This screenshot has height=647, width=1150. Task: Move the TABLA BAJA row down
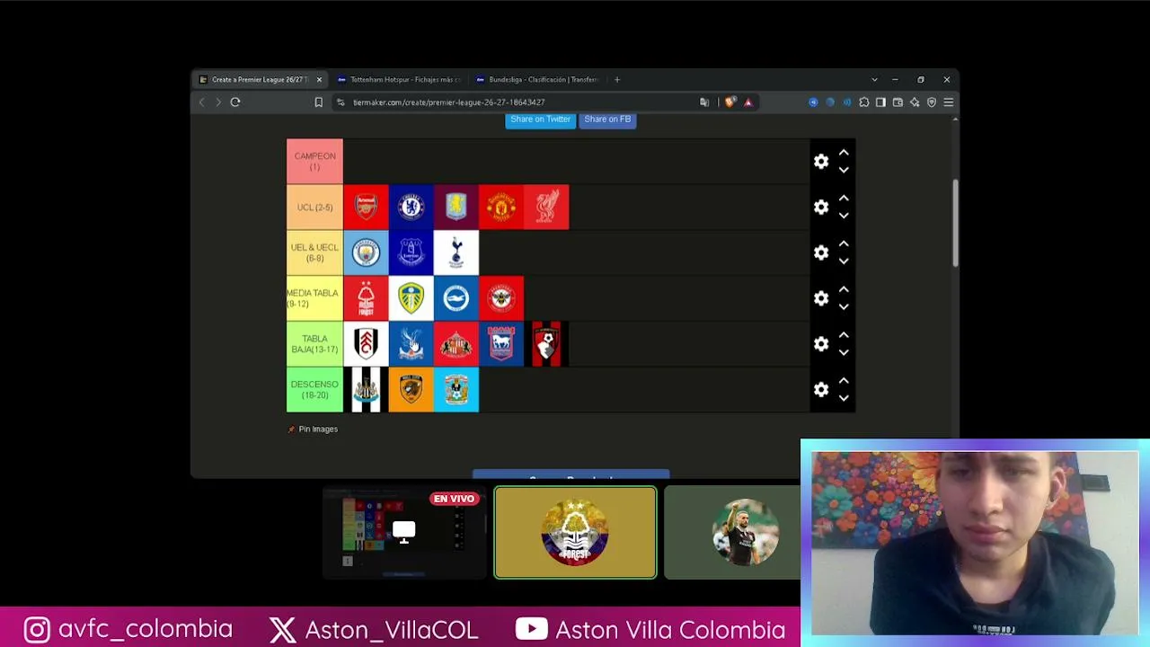(x=844, y=352)
